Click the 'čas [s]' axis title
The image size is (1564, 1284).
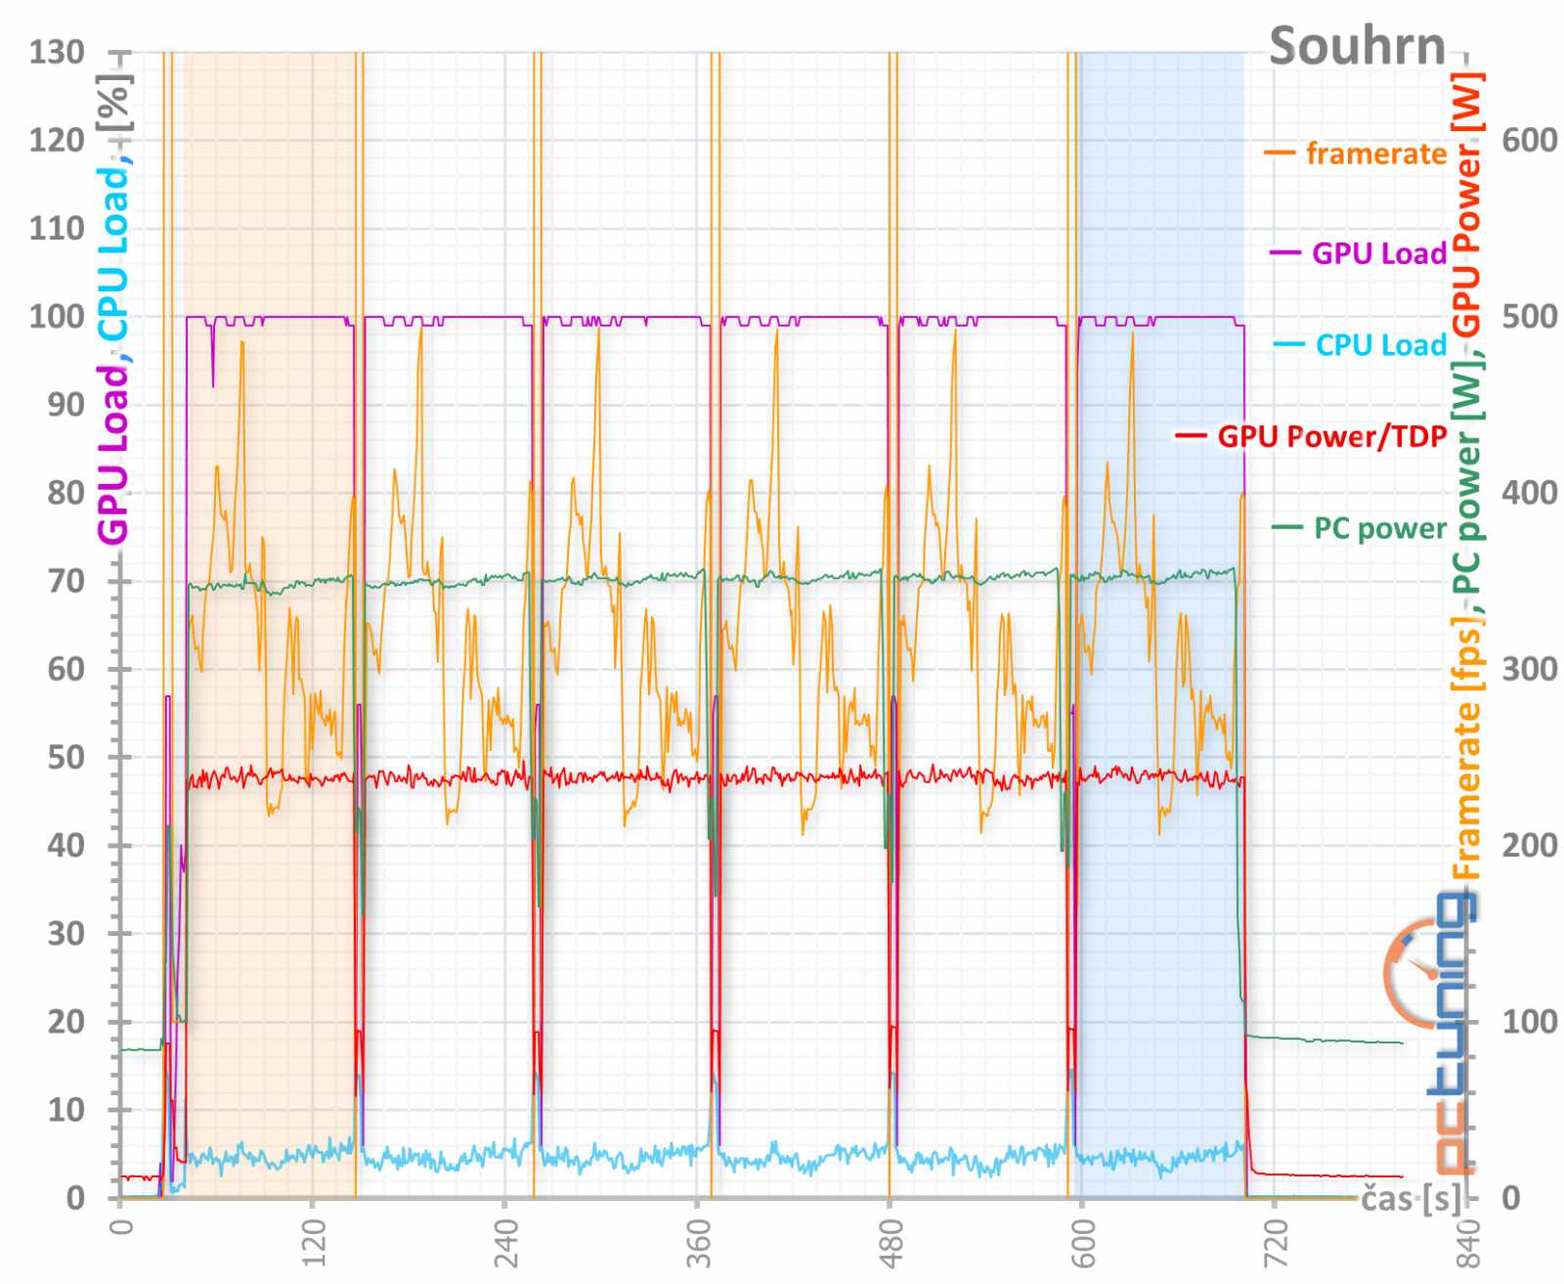tap(1412, 1198)
